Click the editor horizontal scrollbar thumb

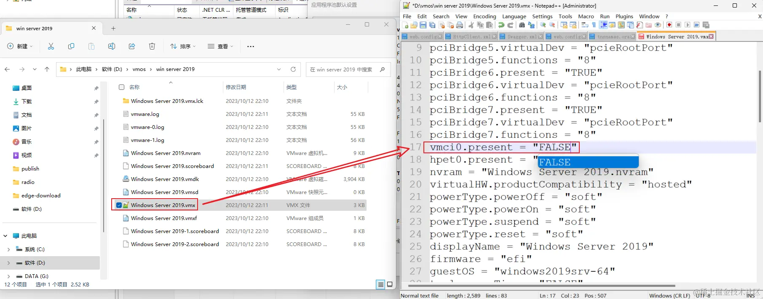click(541, 286)
